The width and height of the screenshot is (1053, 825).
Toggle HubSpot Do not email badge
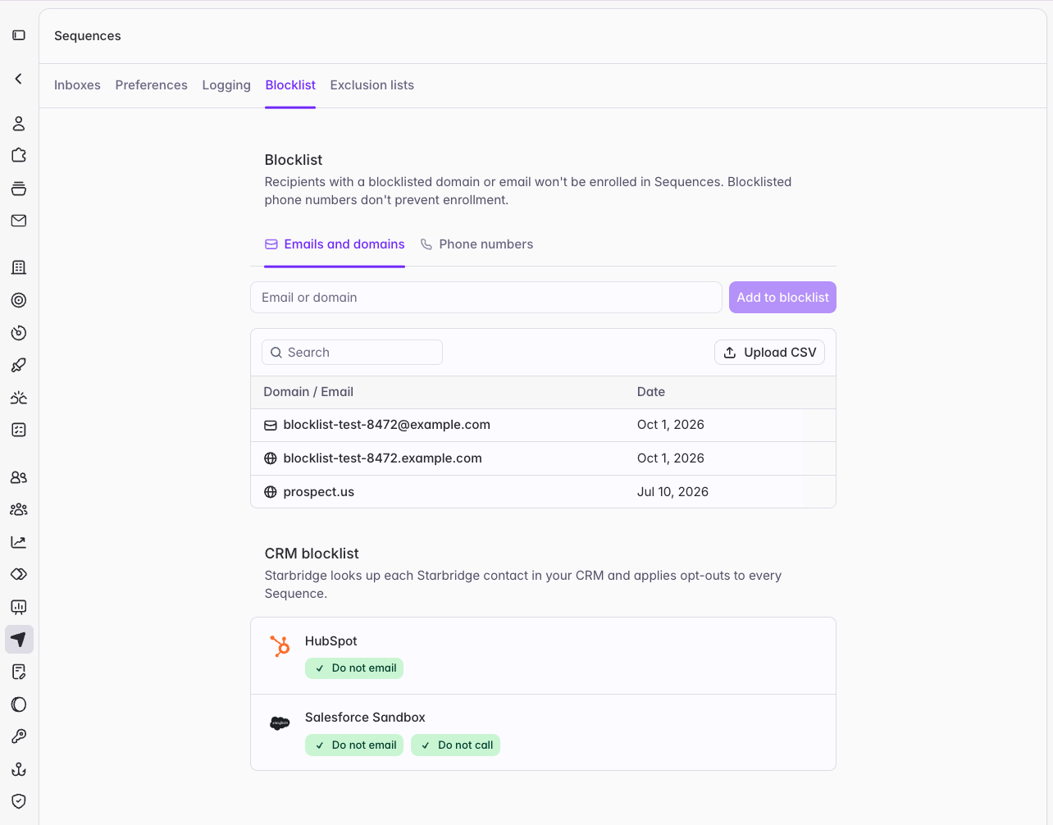click(x=354, y=668)
